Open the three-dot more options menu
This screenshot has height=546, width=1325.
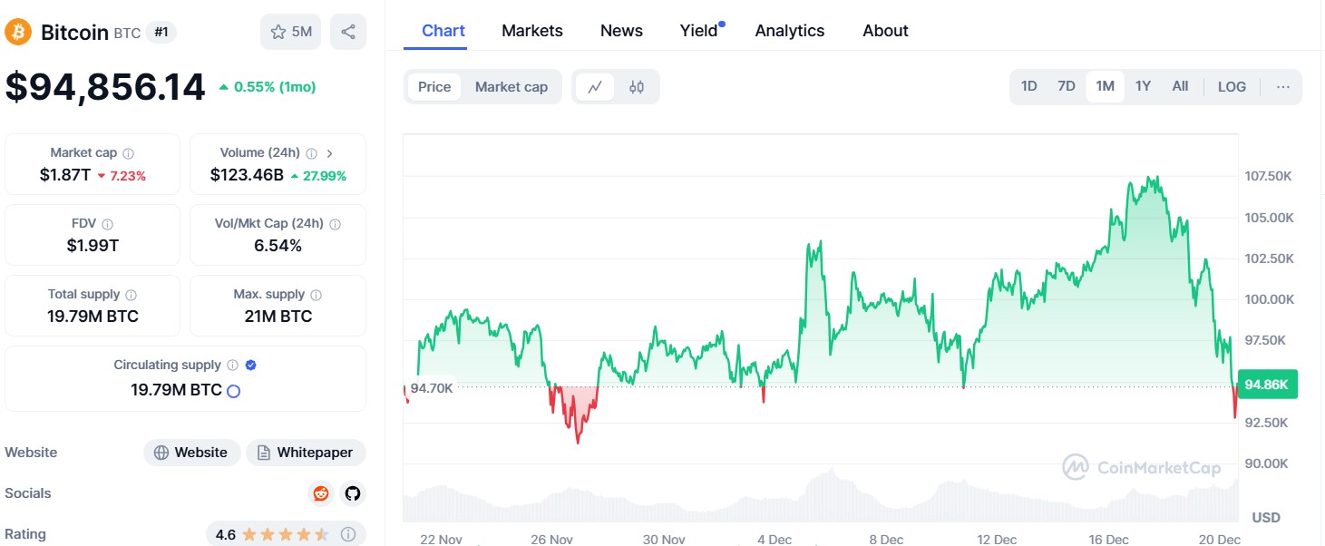[x=1282, y=86]
